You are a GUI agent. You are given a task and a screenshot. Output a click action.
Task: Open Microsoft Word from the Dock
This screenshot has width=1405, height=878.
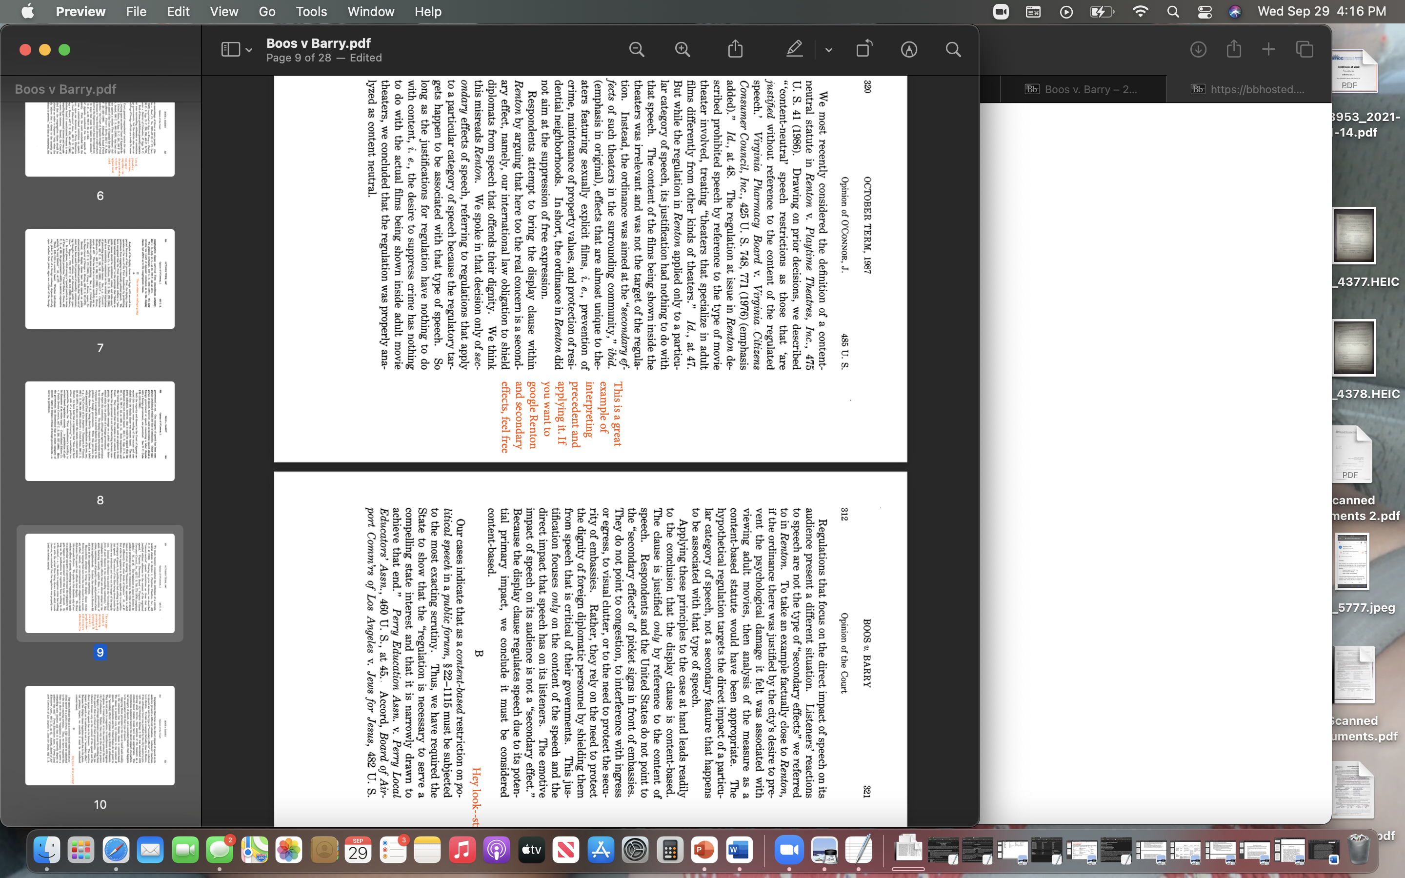pos(739,850)
